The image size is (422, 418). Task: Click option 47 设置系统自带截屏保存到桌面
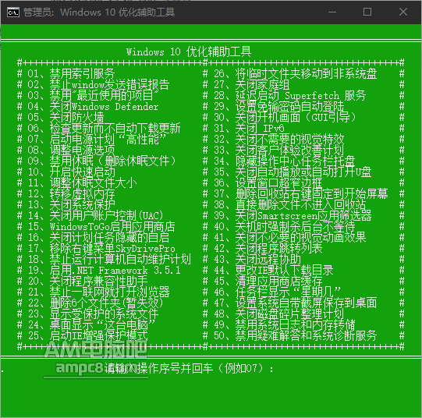click(x=295, y=303)
